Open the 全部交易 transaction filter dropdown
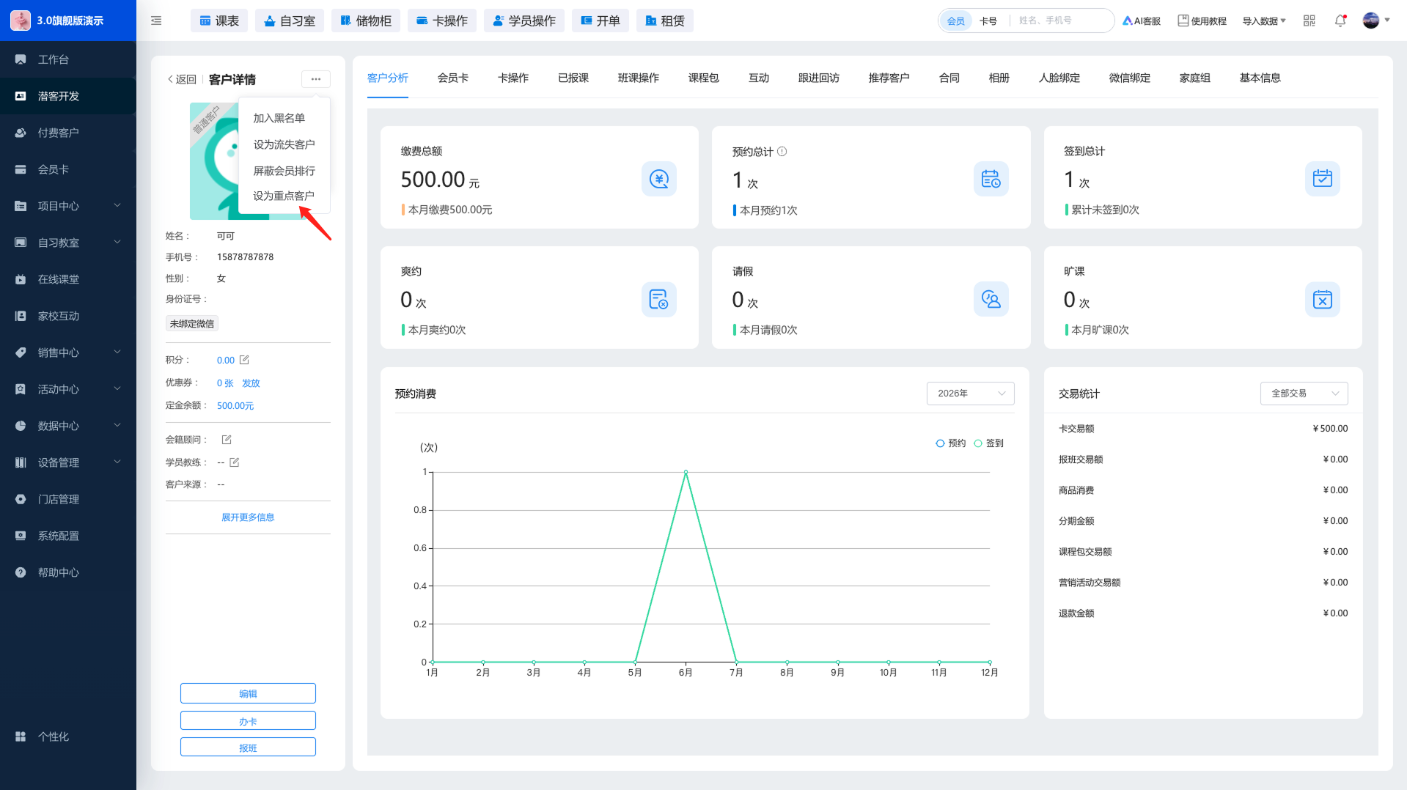The height and width of the screenshot is (790, 1407). click(x=1304, y=394)
